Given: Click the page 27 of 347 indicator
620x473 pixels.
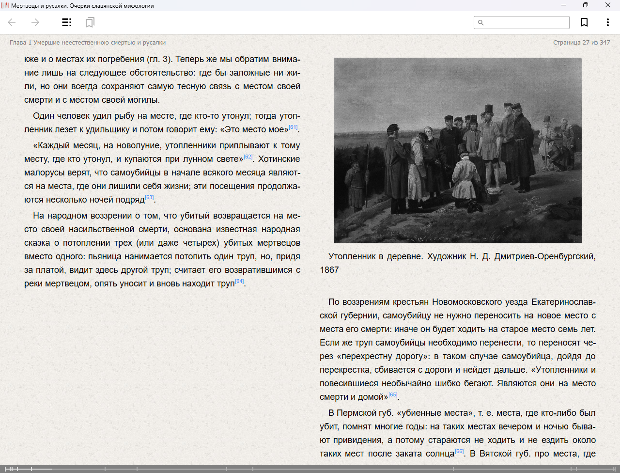Looking at the screenshot, I should [x=581, y=43].
